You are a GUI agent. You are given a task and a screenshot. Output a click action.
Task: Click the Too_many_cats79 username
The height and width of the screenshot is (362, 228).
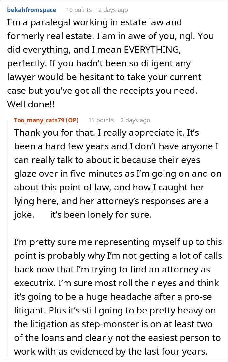[x=39, y=120]
